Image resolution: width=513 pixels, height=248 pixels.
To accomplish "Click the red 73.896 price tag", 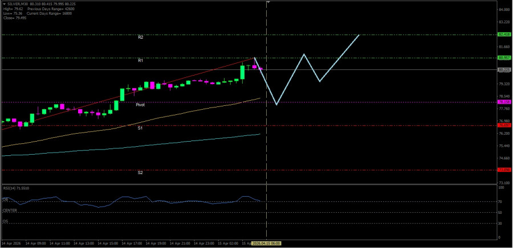I will pos(503,170).
